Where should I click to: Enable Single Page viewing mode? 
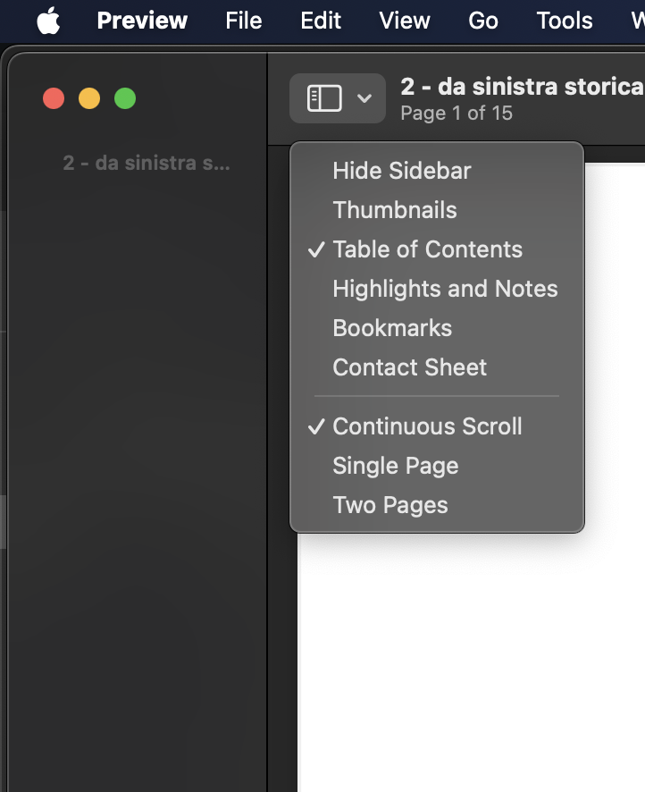(395, 466)
